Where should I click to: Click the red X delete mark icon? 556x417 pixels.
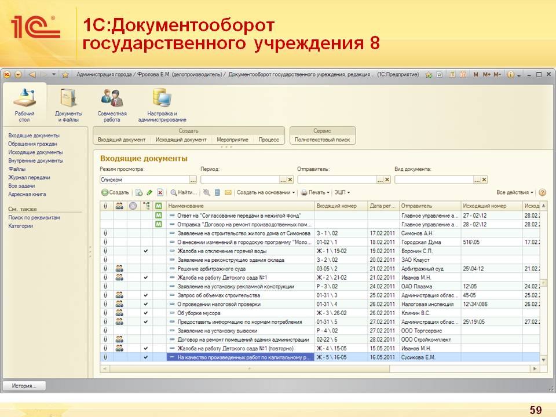160,192
